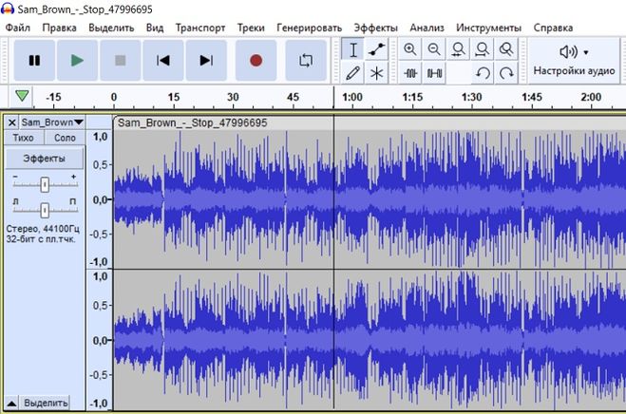The image size is (626, 414).
Task: Zoom out with the magnifier minus icon
Action: (434, 49)
